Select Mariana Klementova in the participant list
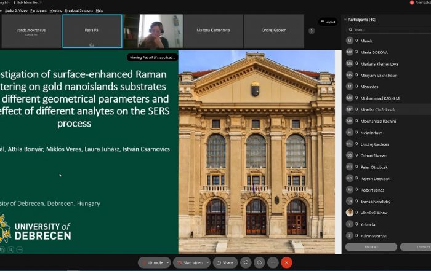This screenshot has width=431, height=271. pos(386,64)
